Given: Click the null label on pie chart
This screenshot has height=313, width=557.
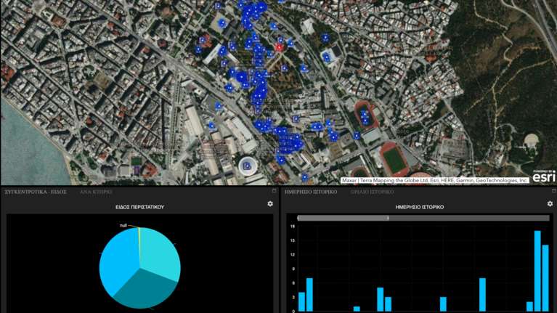Looking at the screenshot, I should coord(124,225).
